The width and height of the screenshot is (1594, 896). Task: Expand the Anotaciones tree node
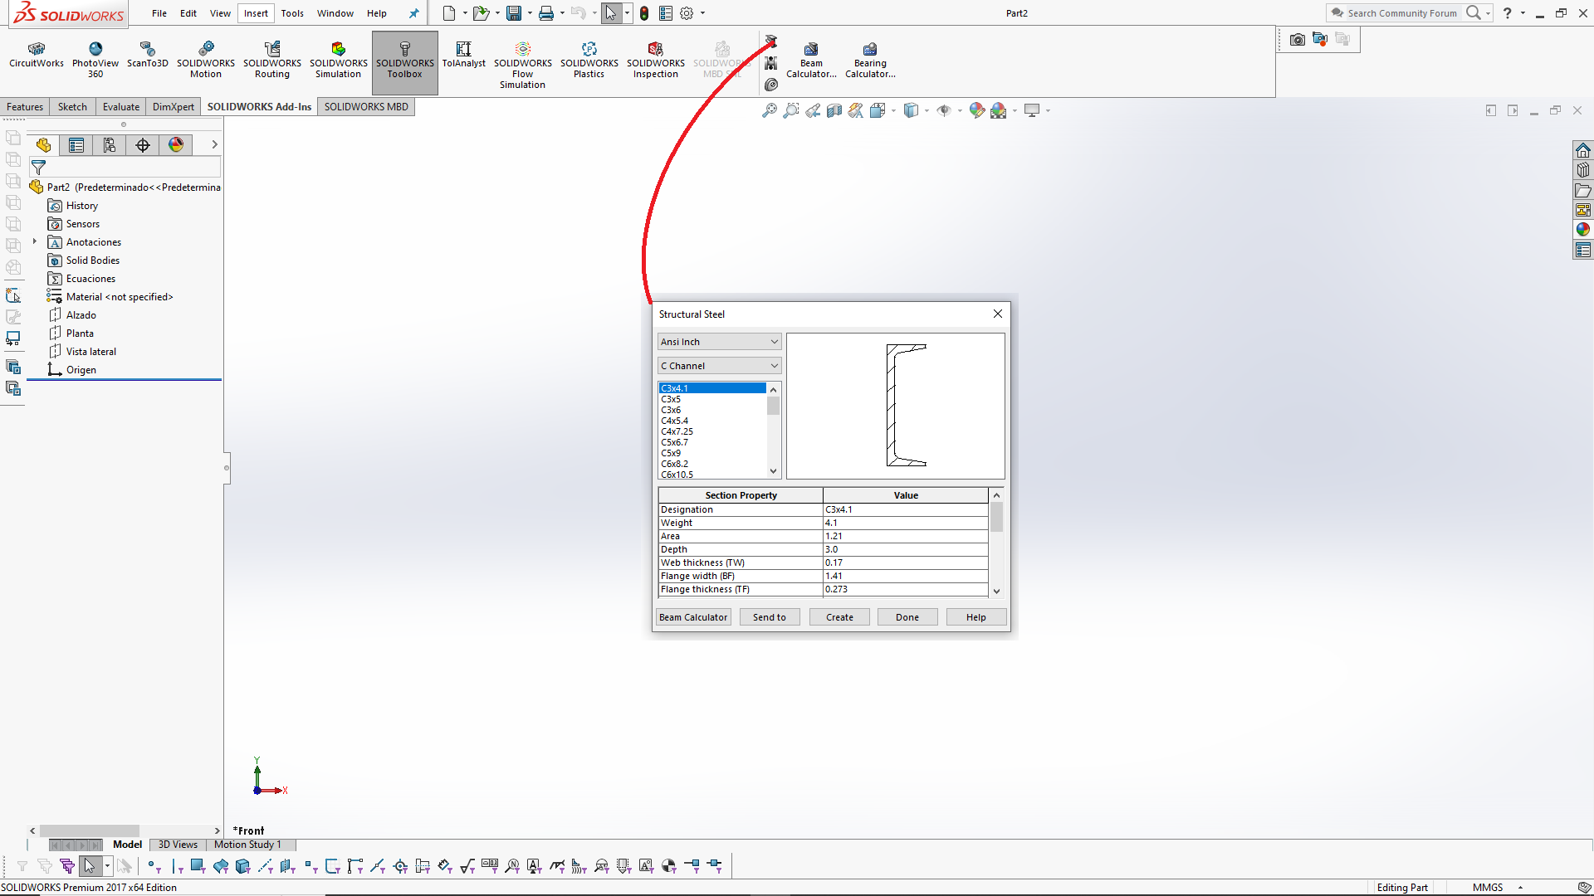click(34, 241)
